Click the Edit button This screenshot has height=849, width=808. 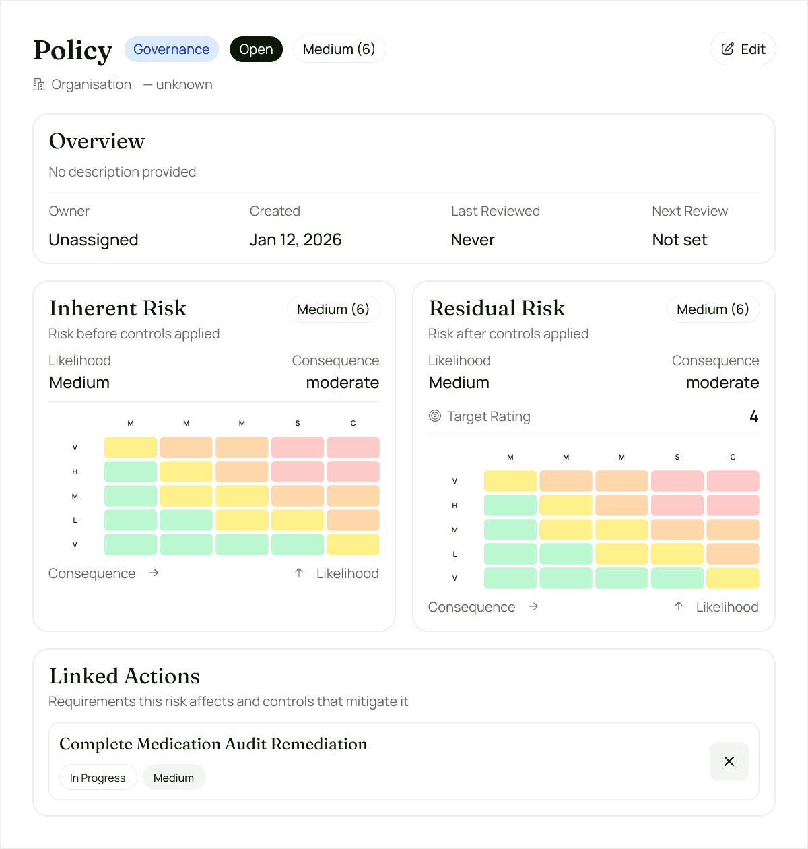(743, 49)
